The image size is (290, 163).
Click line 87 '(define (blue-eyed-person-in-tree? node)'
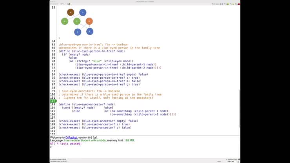coord(92,51)
